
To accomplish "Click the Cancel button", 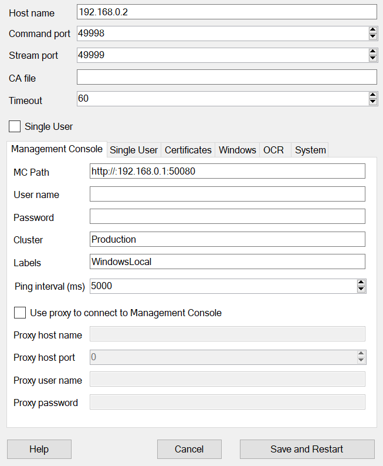I will (189, 449).
